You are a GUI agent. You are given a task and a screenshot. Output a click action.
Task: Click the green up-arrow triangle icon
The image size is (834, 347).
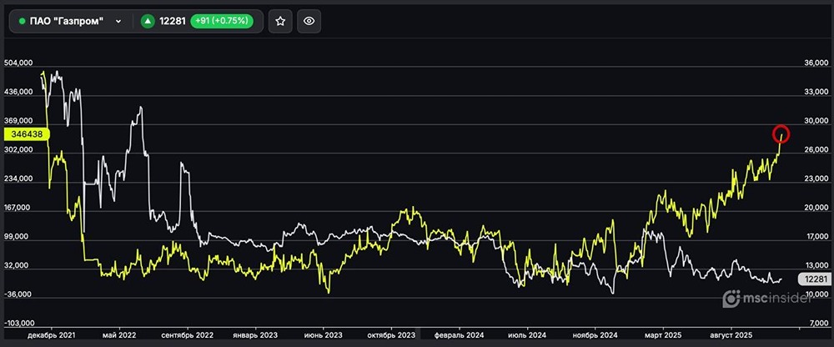pos(148,21)
